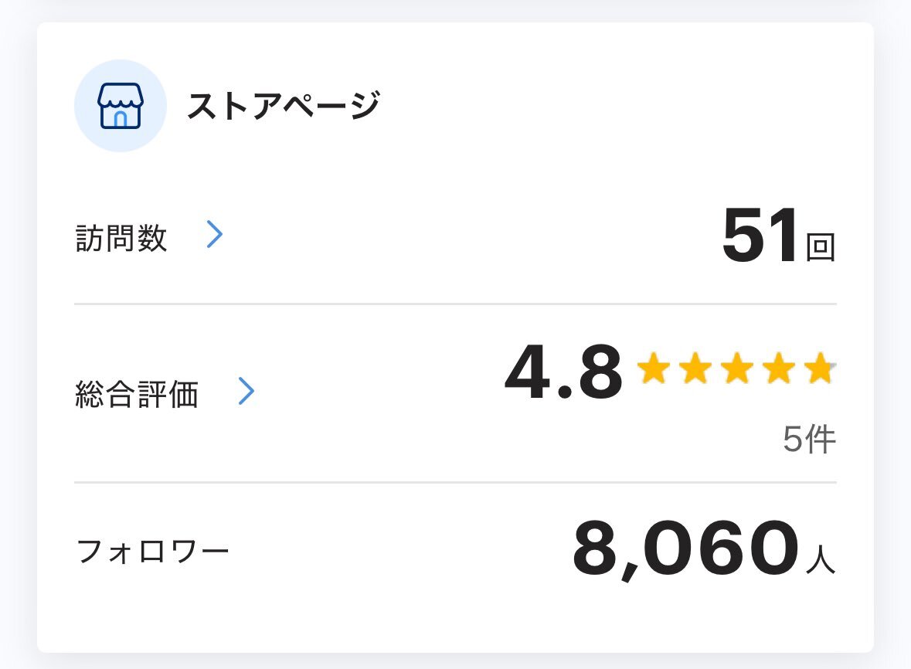This screenshot has width=911, height=669.
Task: Click the 回 unit next to 51
Action: tap(821, 249)
